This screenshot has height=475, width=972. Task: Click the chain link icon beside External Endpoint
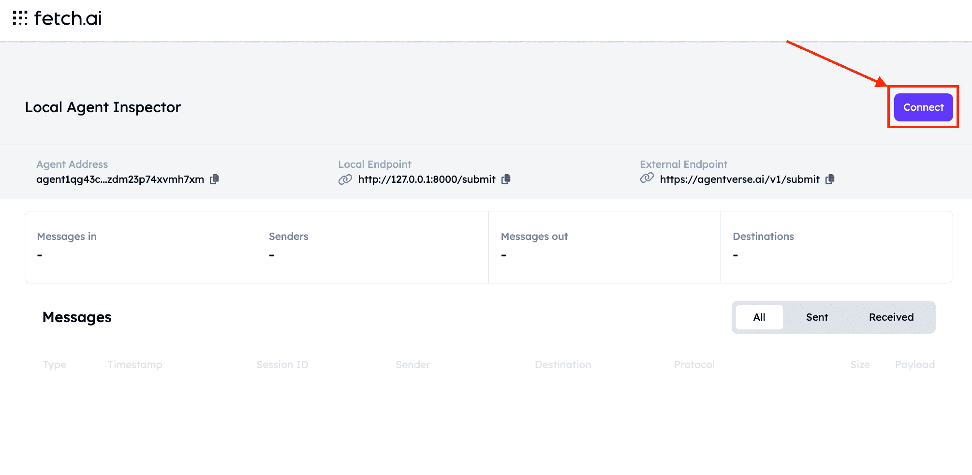(647, 178)
